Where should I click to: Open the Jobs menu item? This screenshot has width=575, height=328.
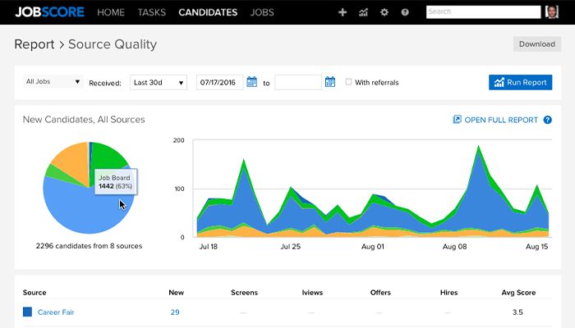(x=262, y=12)
